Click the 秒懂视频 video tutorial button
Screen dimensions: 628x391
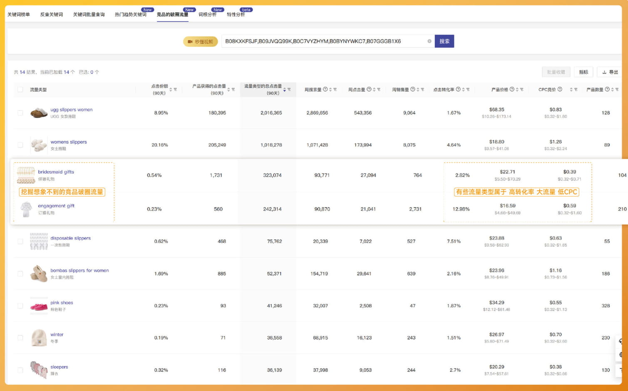200,42
